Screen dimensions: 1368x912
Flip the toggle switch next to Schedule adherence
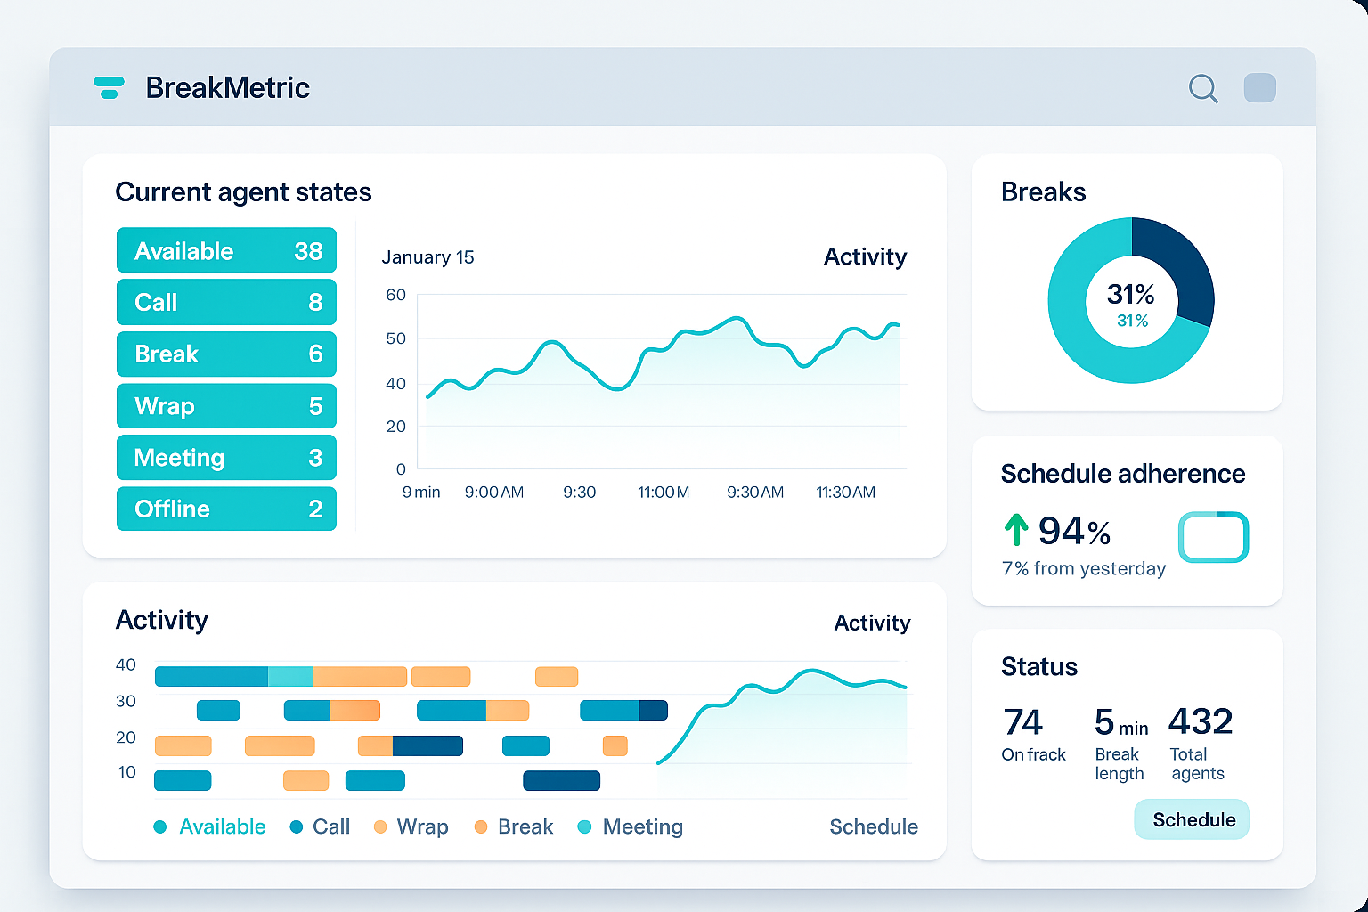(x=1214, y=537)
